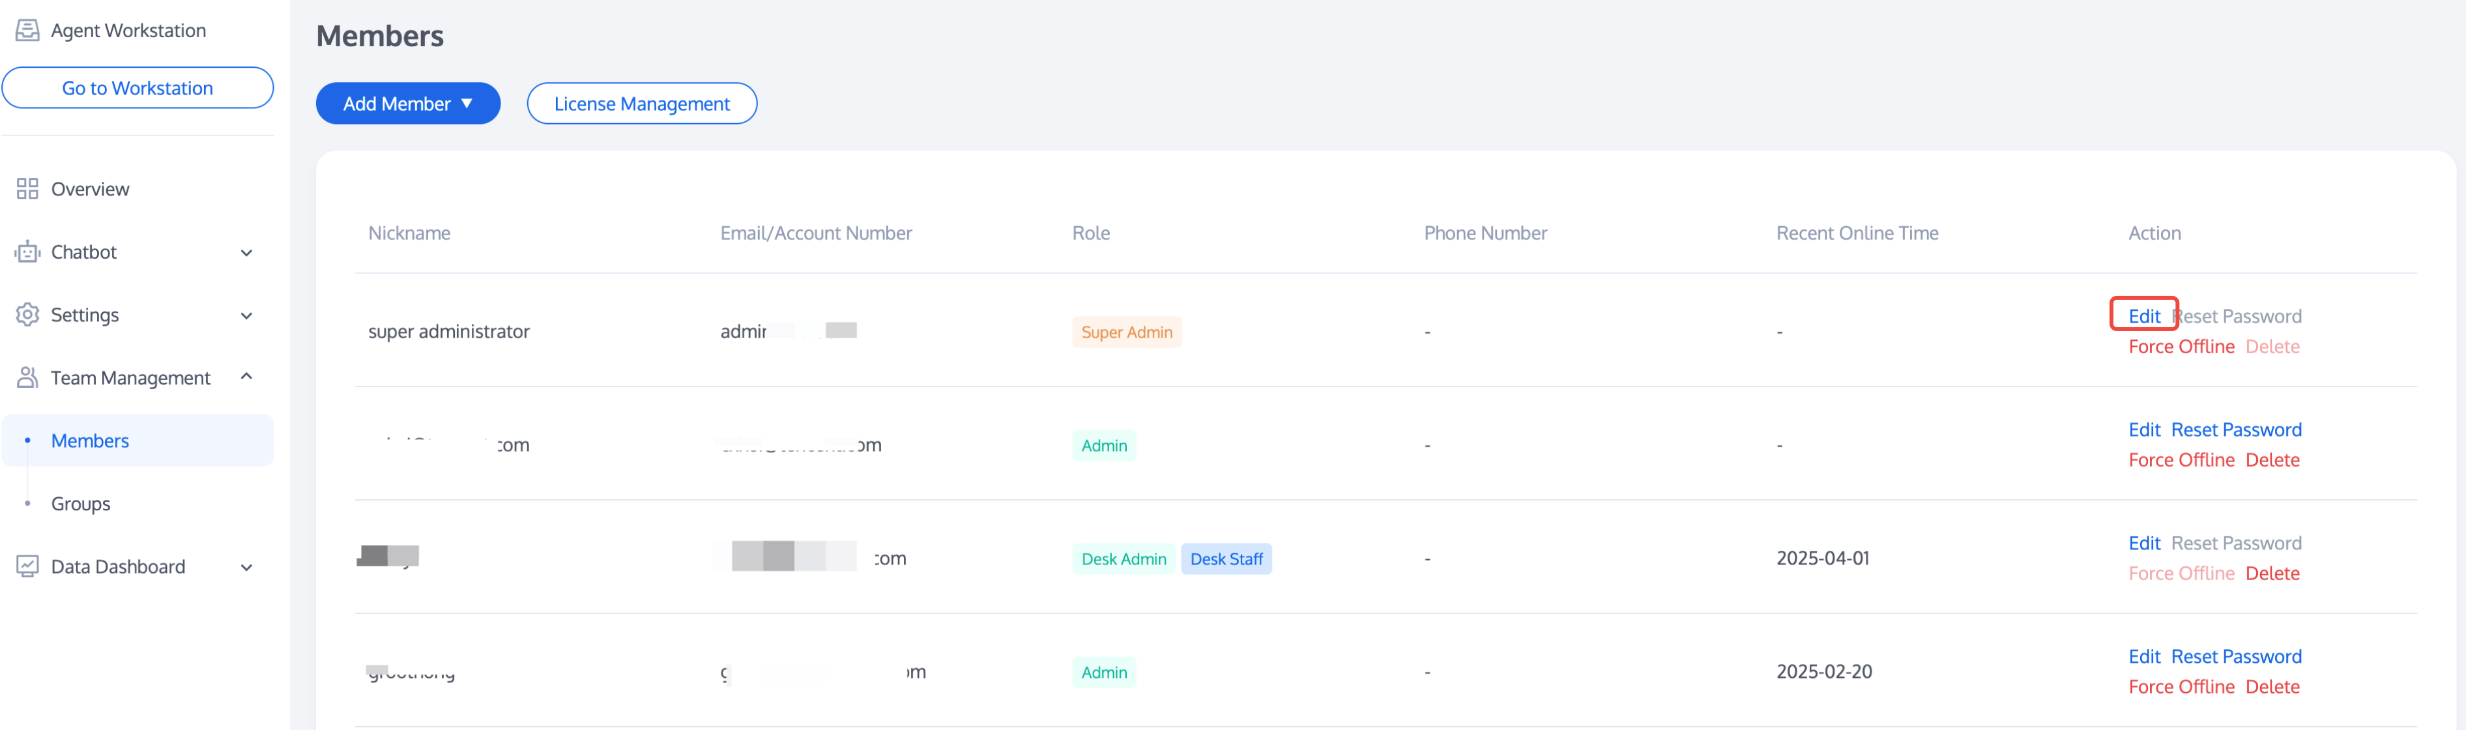The width and height of the screenshot is (2466, 730).
Task: Select the Members submenu item
Action: tap(90, 441)
